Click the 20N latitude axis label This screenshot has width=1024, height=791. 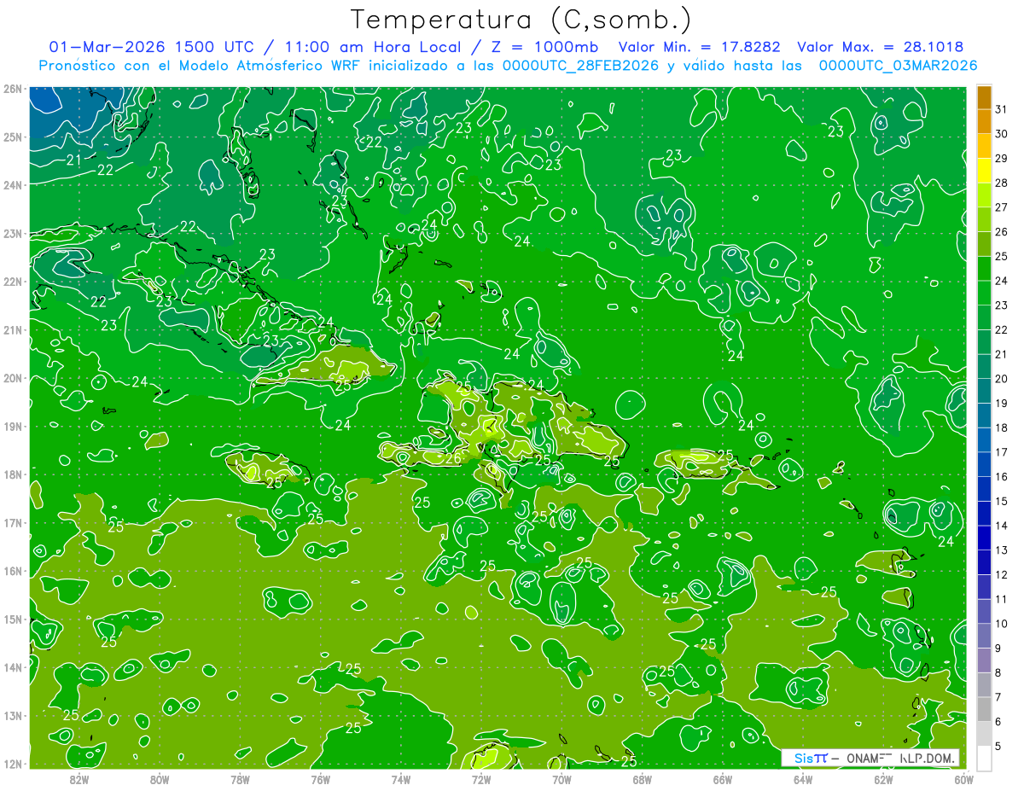tap(13, 378)
